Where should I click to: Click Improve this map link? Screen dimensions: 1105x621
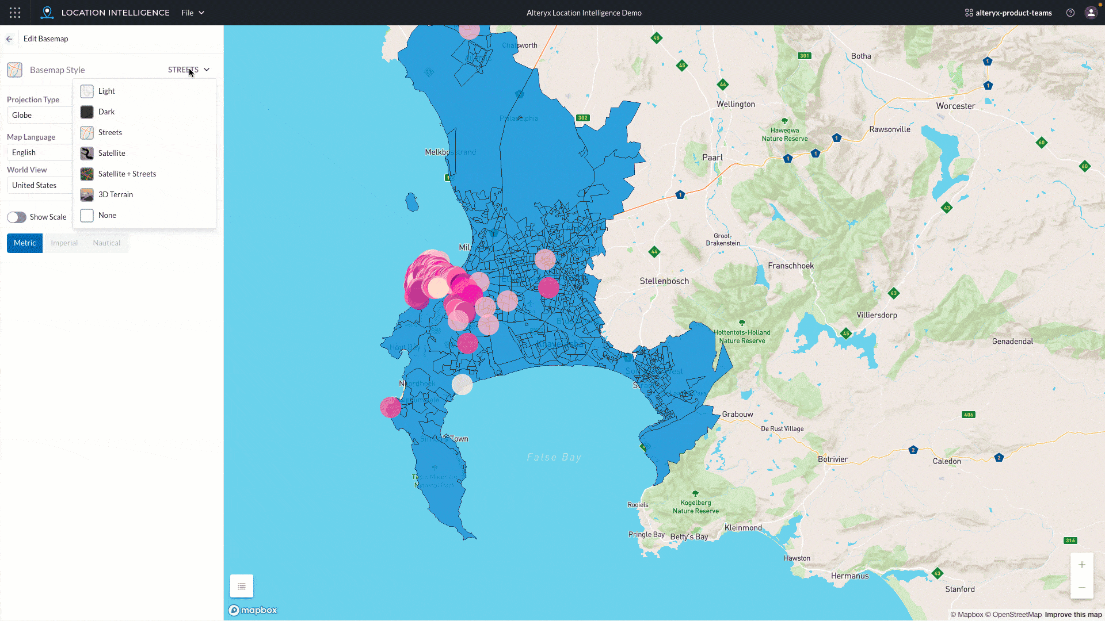pos(1073,615)
